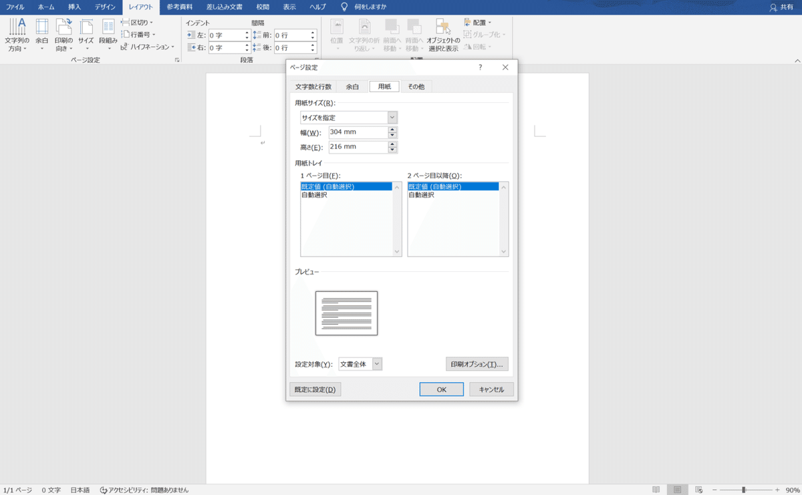Image resolution: width=802 pixels, height=495 pixels.
Task: Select 既定値 (自動選択) in 1ページ目 list
Action: click(346, 187)
